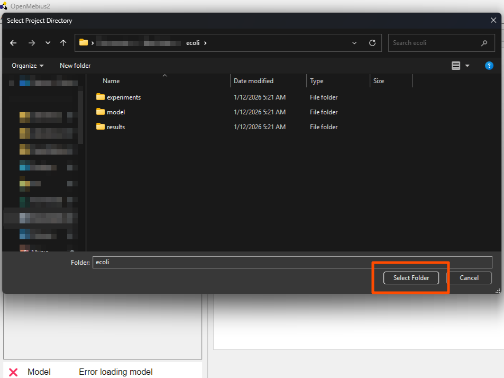This screenshot has height=378, width=504.
Task: Click New folder in the toolbar
Action: pyautogui.click(x=75, y=66)
